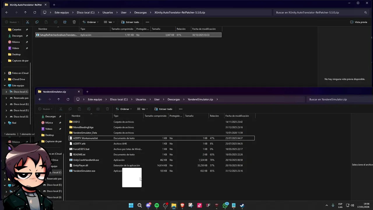This screenshot has height=210, width=373.
Task: Expand Disco local (E:) in XUnity sidebar
Action: (x=6, y=104)
